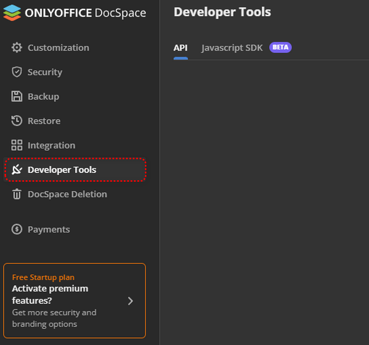Screen dimensions: 369x345
Task: Click the Security shield icon
Action: point(17,72)
